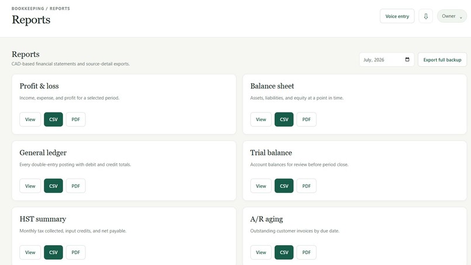Export Balance sheet as CSV
Screen dimensions: 471x265
284,119
